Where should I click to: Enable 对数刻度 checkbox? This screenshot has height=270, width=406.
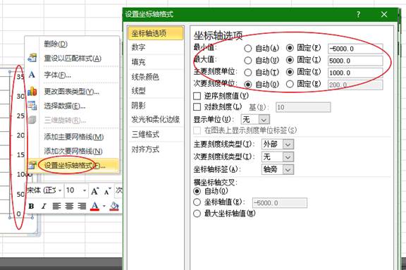[x=197, y=107]
